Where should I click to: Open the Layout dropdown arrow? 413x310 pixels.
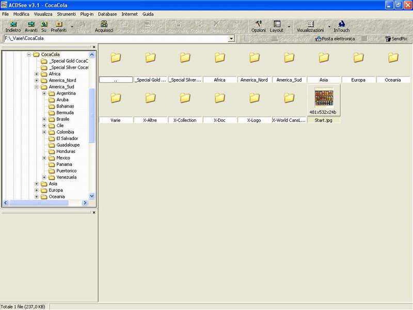[x=289, y=27]
